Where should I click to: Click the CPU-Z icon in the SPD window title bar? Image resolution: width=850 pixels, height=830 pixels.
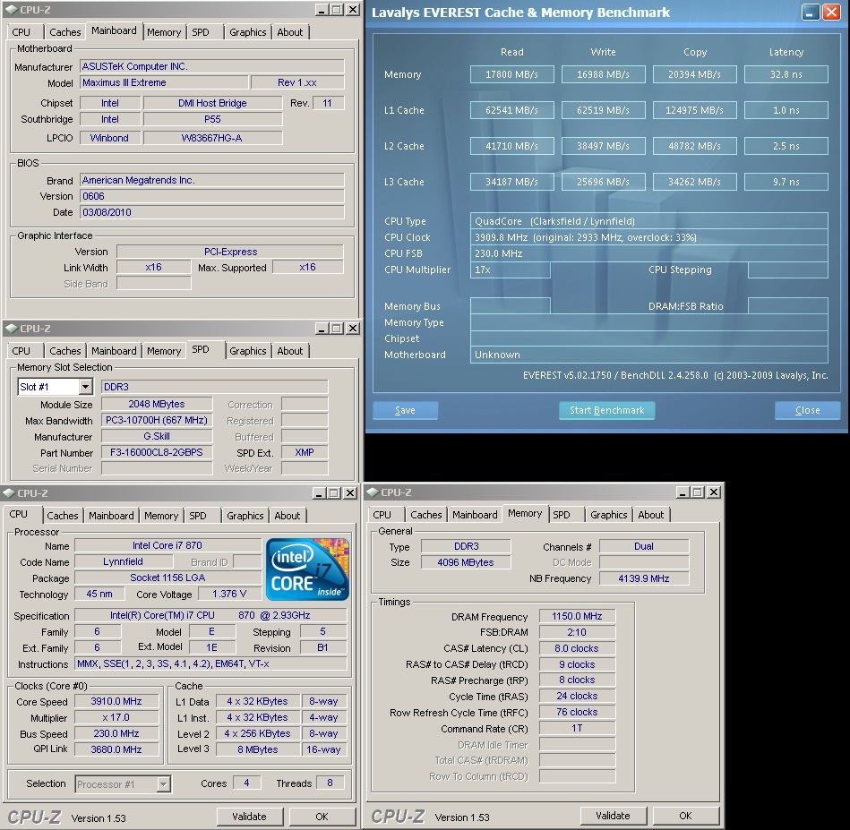click(x=10, y=329)
